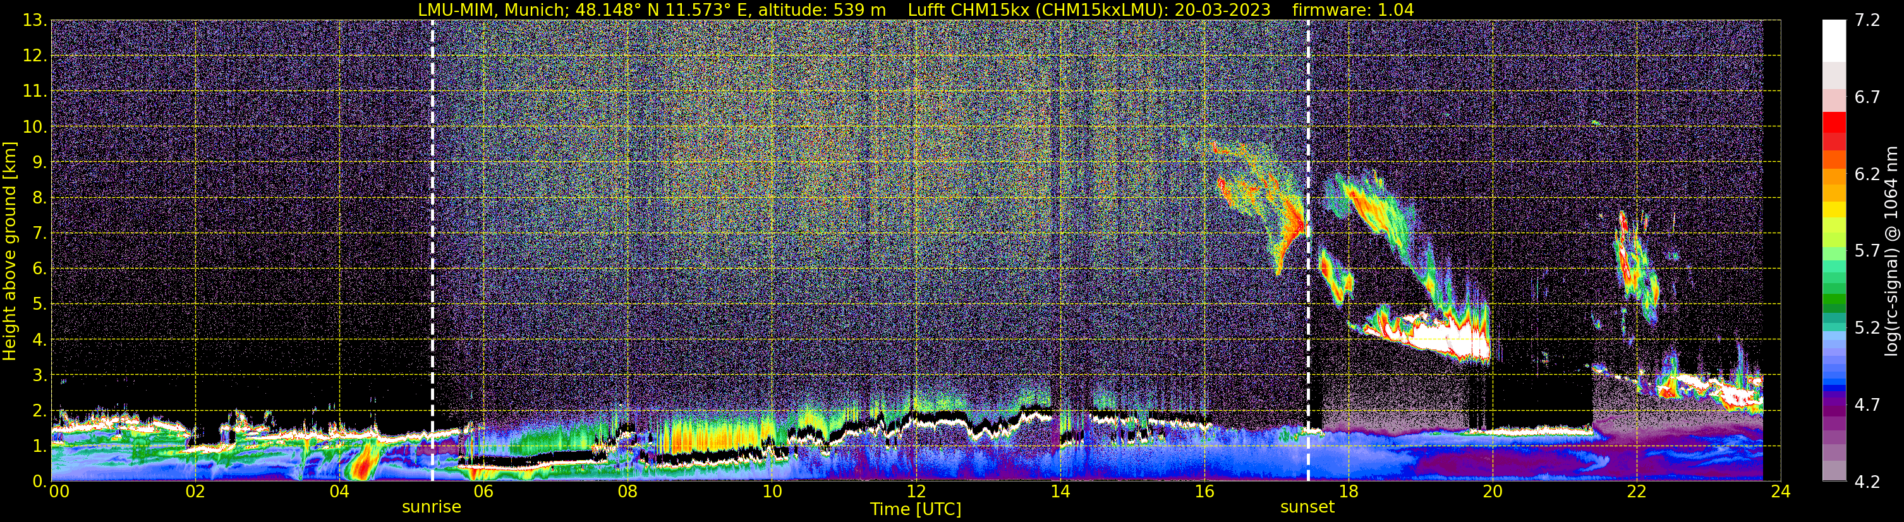Click the '9.' height axis tick label
Screen dimensions: 1904x522
coord(40,162)
